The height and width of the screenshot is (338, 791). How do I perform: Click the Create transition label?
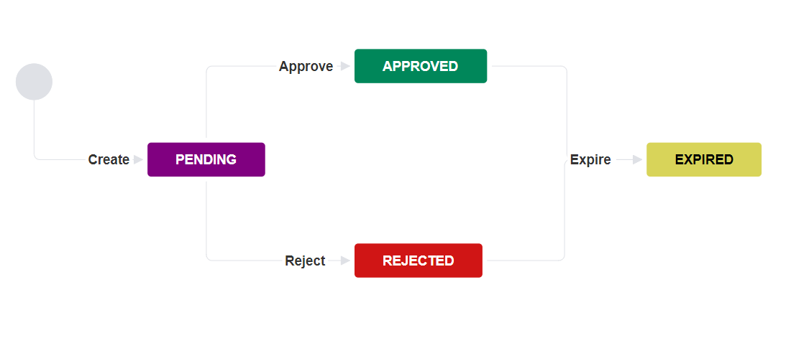(109, 160)
